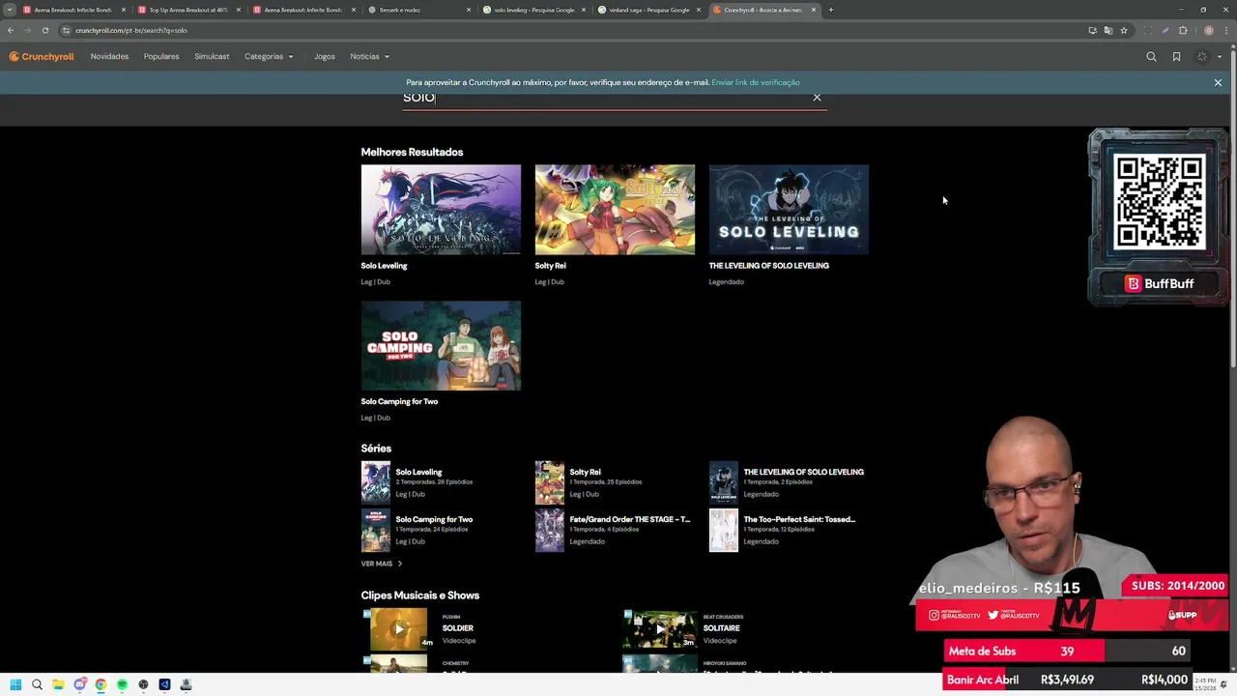Click the SOLITAIRE clip title
The width and height of the screenshot is (1237, 696).
point(722,628)
